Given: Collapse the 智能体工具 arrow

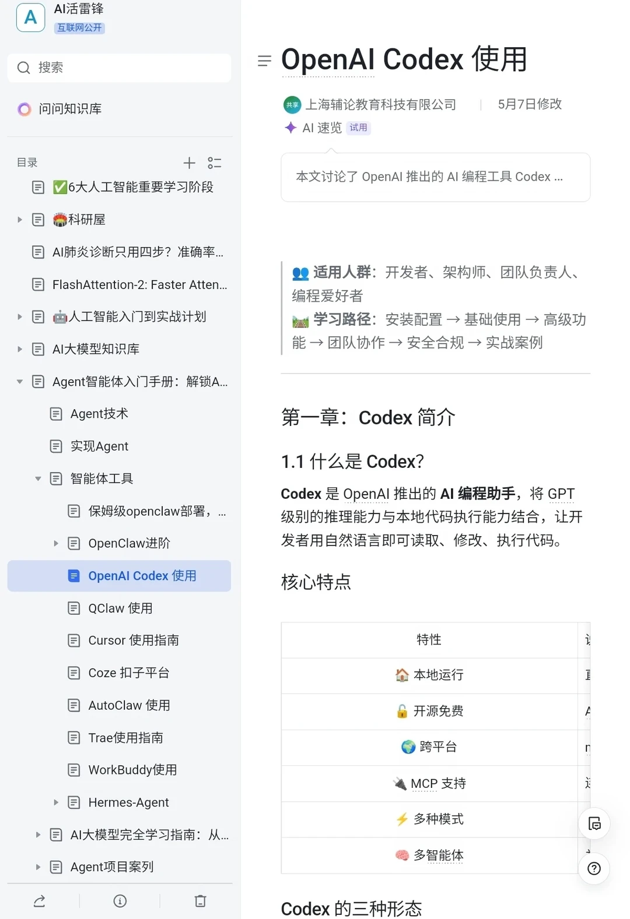Looking at the screenshot, I should point(38,478).
